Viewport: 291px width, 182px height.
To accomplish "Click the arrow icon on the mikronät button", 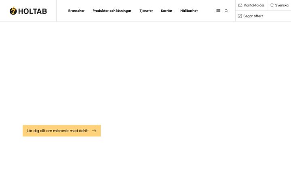I will (x=94, y=131).
